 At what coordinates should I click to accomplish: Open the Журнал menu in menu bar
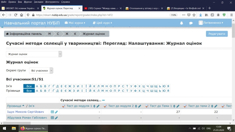[x=28, y=2]
